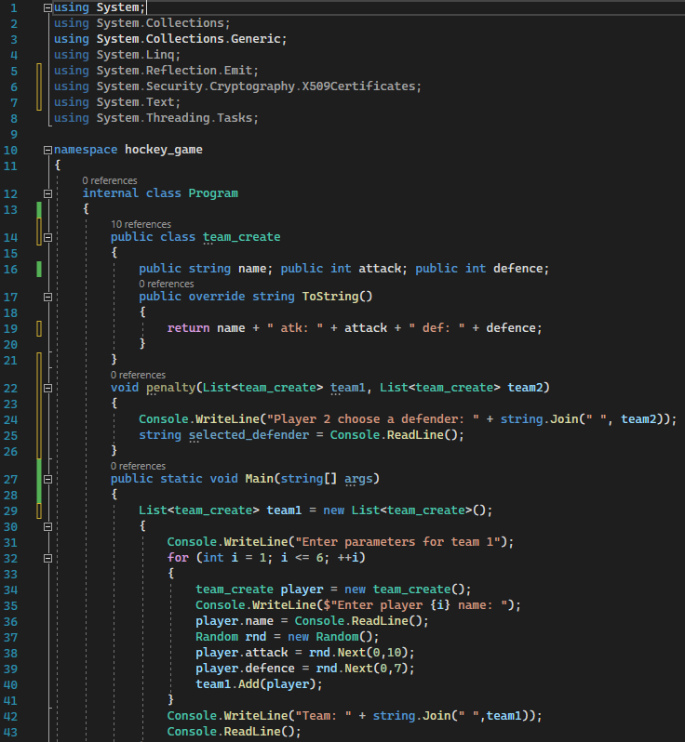Click the hockey_game namespace name

click(164, 150)
